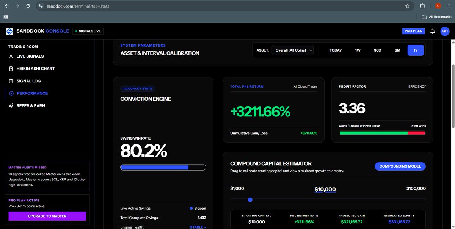The image size is (455, 229).
Task: Select the 1W interval
Action: (358, 50)
